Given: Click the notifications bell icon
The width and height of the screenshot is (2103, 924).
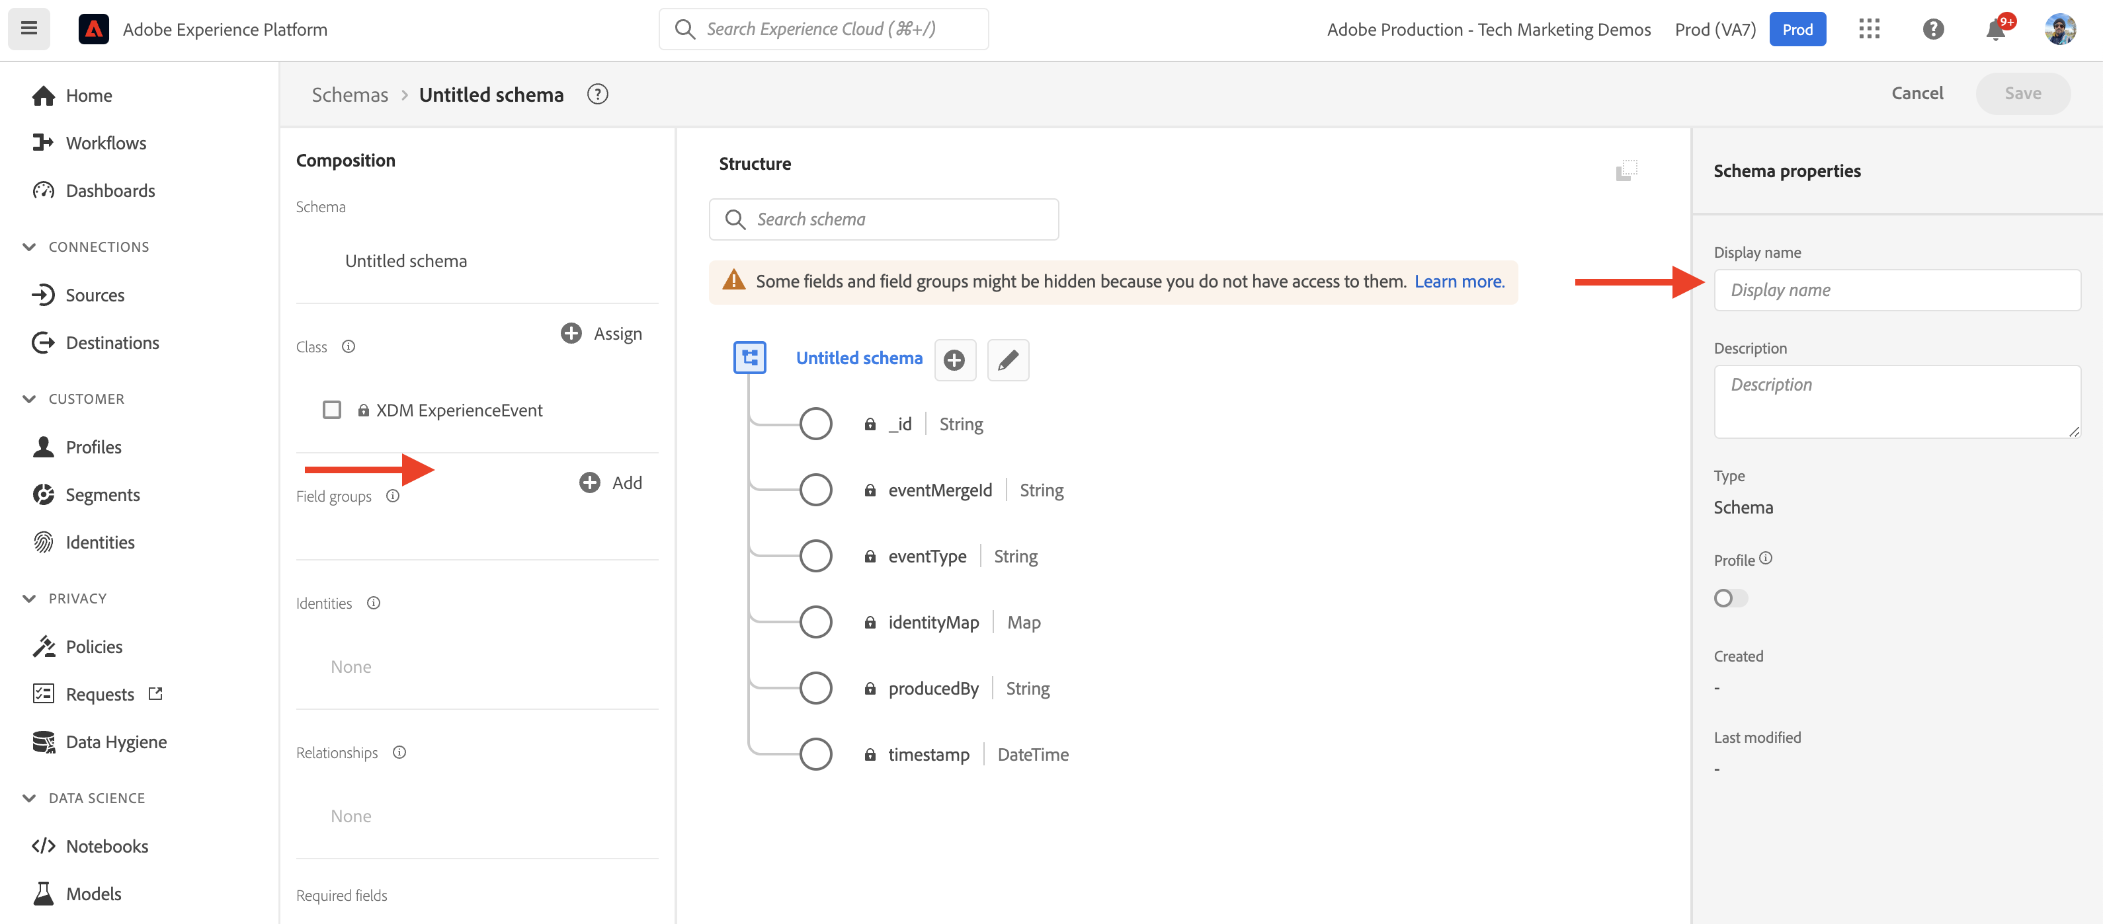Looking at the screenshot, I should pos(1995,30).
